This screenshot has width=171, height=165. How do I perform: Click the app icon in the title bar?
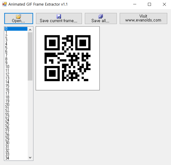tap(5, 4)
